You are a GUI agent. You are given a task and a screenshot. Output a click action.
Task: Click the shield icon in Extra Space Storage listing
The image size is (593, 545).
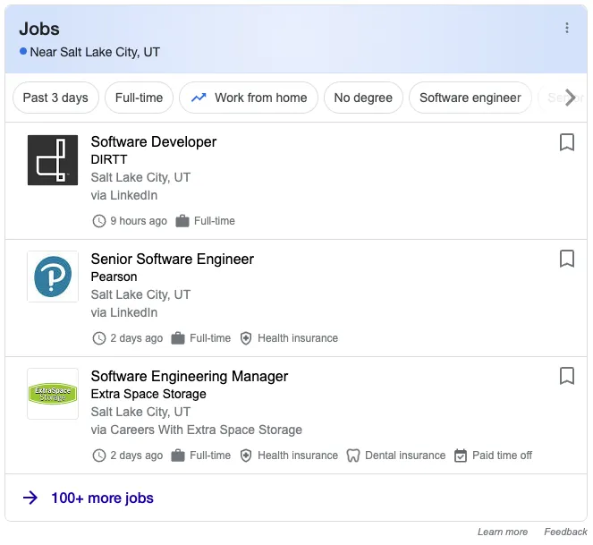coord(246,456)
